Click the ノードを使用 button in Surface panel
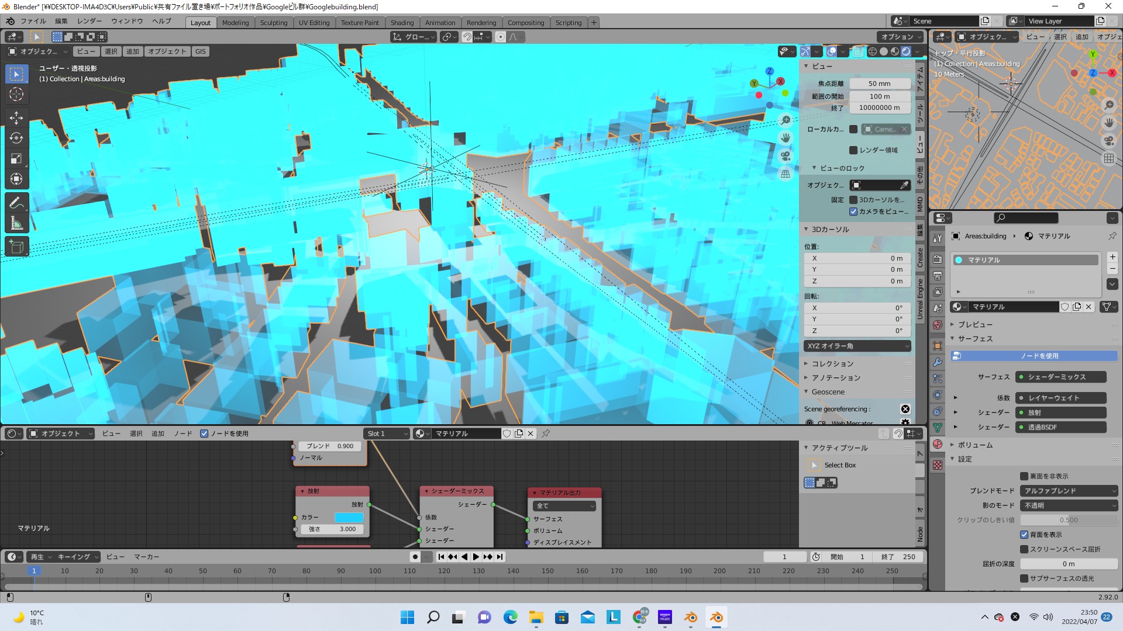Image resolution: width=1123 pixels, height=631 pixels. tap(1034, 356)
